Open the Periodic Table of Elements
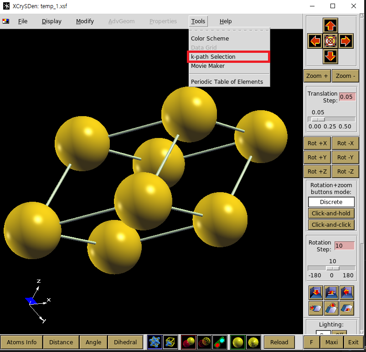Viewport: 366px width, 352px height. pos(227,82)
